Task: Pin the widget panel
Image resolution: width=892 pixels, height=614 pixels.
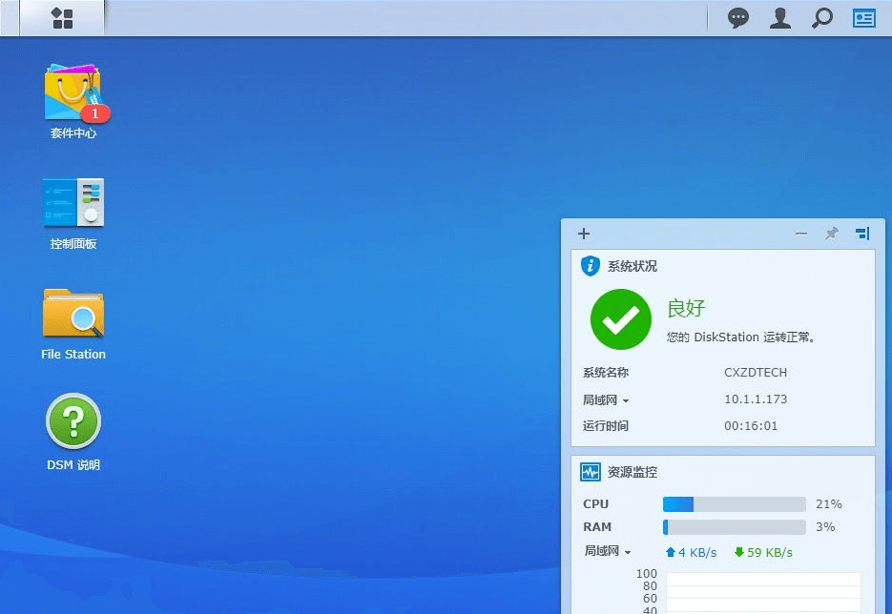Action: click(832, 234)
